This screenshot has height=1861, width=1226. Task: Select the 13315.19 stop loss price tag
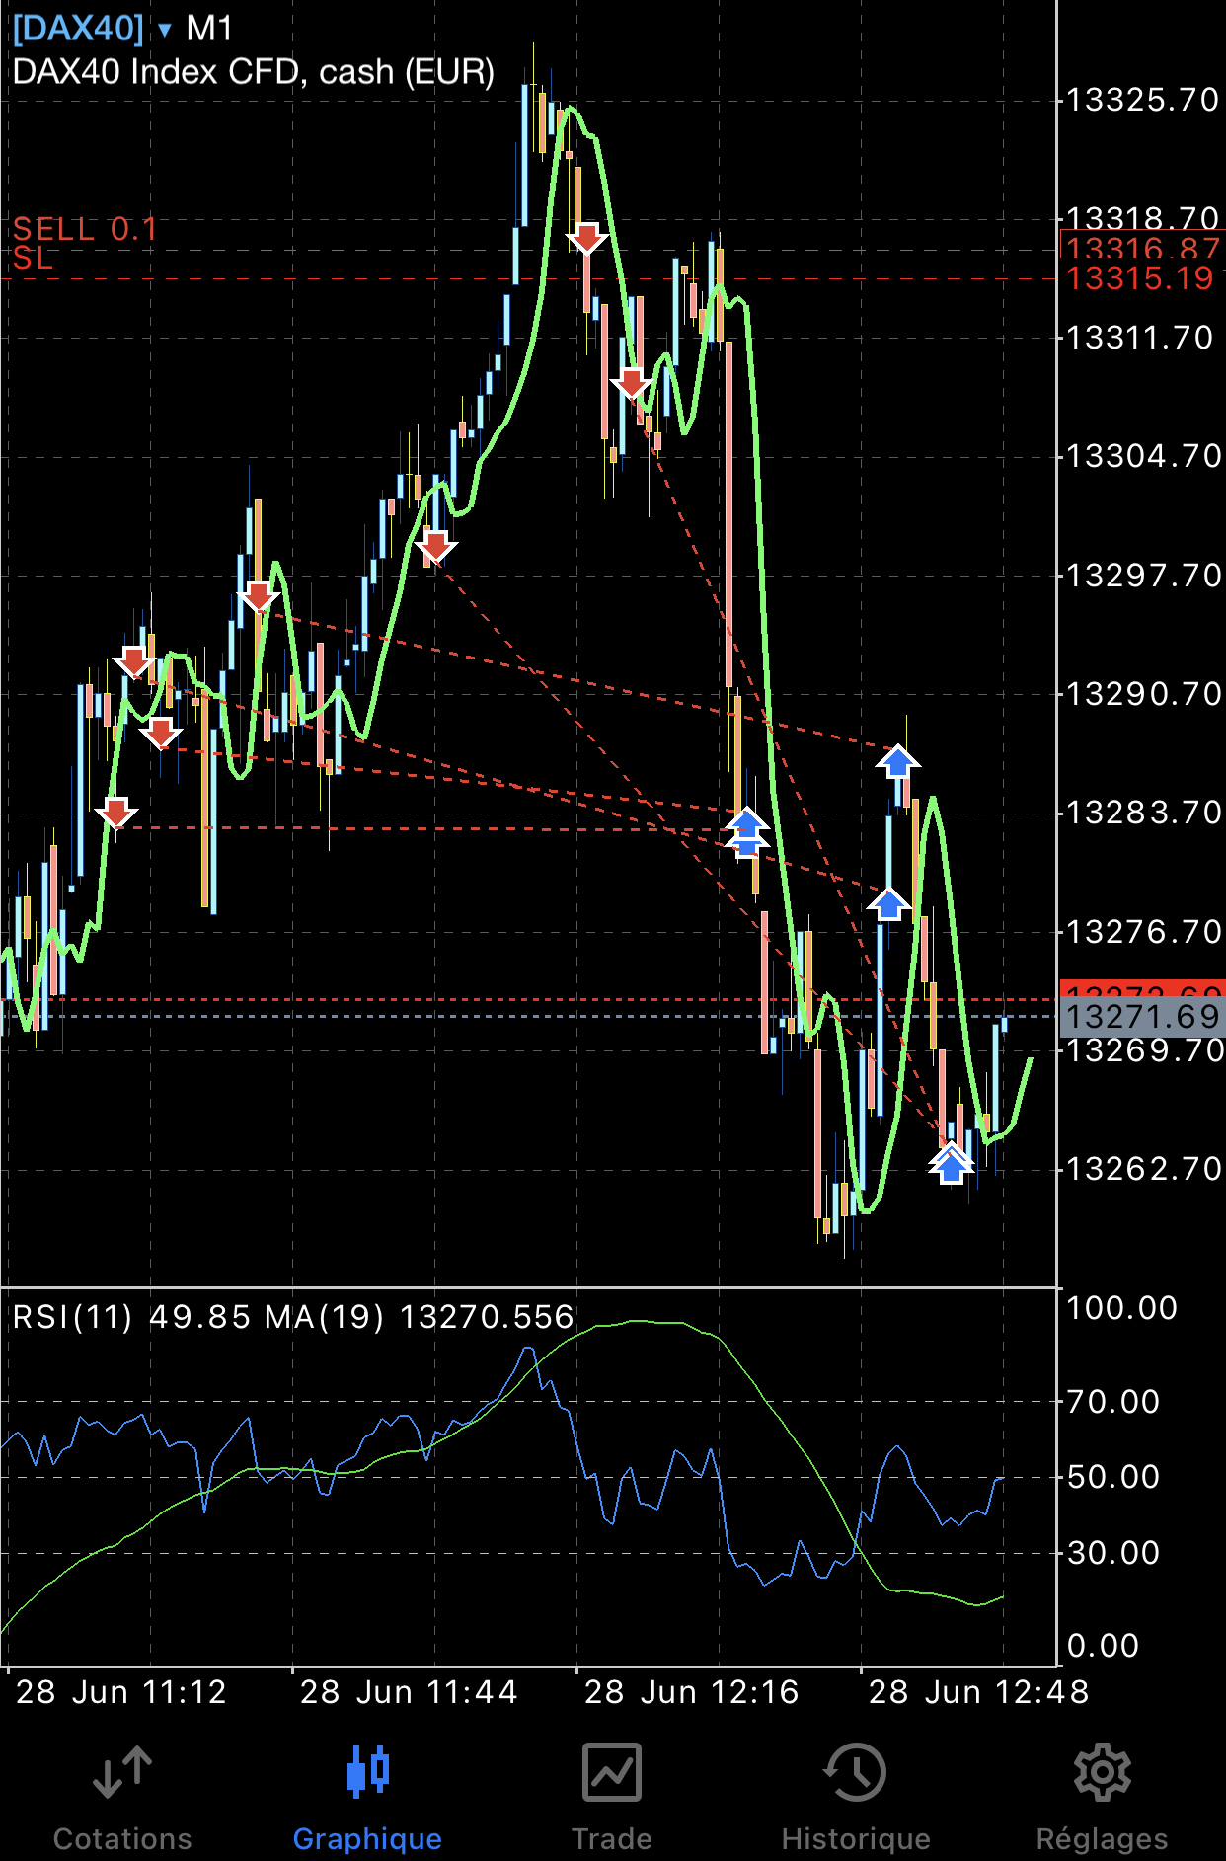pyautogui.click(x=1140, y=278)
